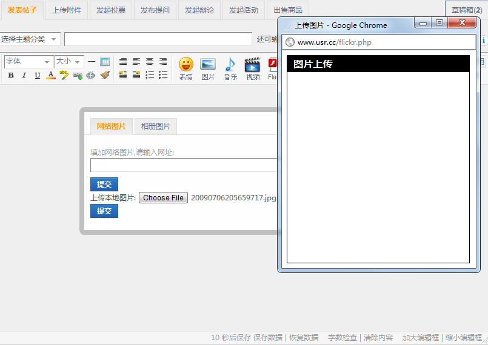Click the 保存数据 link
Image resolution: width=488 pixels, height=345 pixels.
[x=268, y=338]
